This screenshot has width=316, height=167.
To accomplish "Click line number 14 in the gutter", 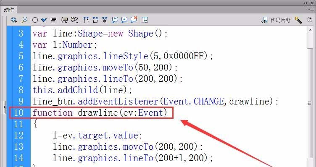I will [18, 158].
